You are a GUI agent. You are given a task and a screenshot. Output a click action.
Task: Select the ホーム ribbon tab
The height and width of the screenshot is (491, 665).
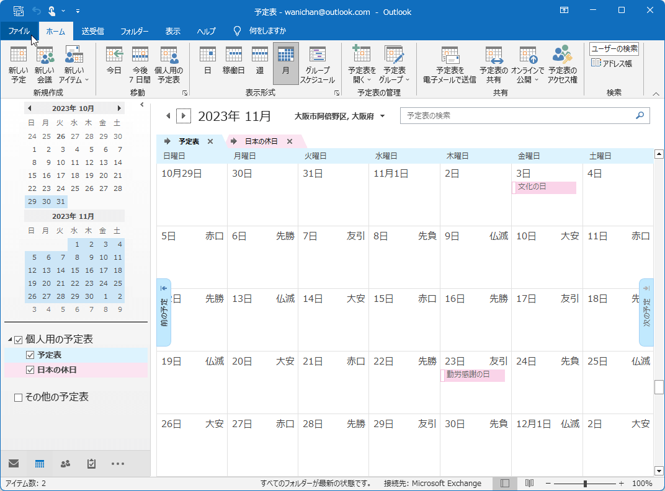pos(56,31)
